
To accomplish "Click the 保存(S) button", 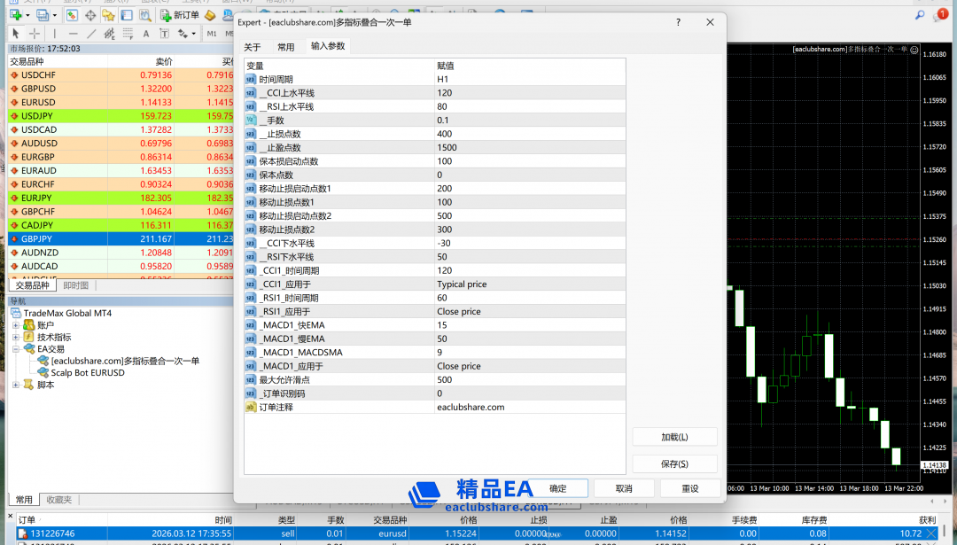I will [x=674, y=463].
